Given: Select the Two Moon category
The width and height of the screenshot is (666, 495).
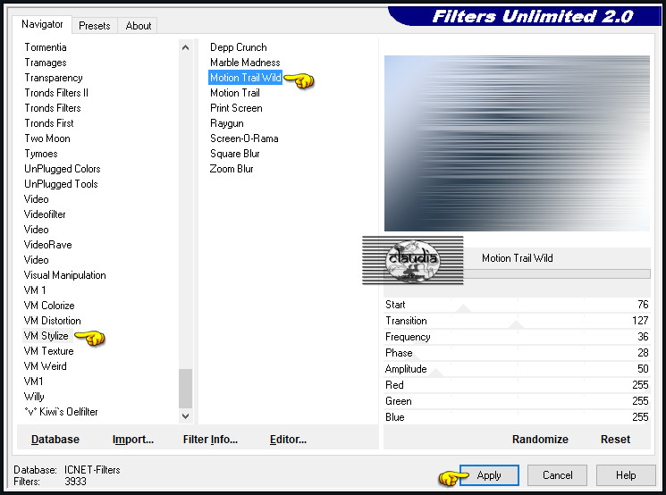Looking at the screenshot, I should point(47,138).
